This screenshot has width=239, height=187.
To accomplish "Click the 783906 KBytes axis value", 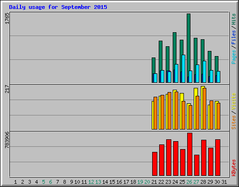I will [7, 140].
